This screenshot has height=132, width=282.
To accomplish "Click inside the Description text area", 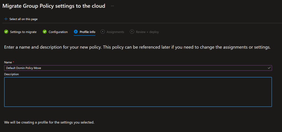I will [138, 92].
